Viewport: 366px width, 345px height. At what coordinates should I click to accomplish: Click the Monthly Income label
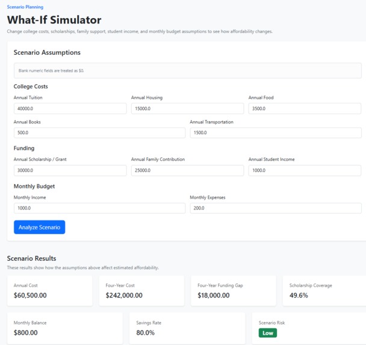pos(29,197)
